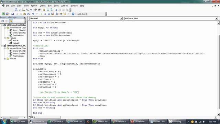Image resolution: width=220 pixels, height=124 pixels.
Task: Switch to ADOVBASP Excel taskbar button
Action: (56, 122)
